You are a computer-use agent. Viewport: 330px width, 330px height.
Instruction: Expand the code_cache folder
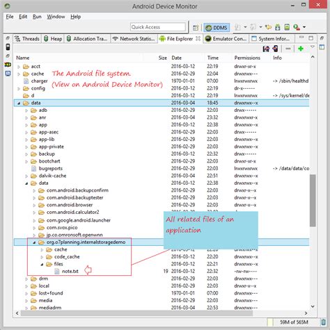point(42,257)
